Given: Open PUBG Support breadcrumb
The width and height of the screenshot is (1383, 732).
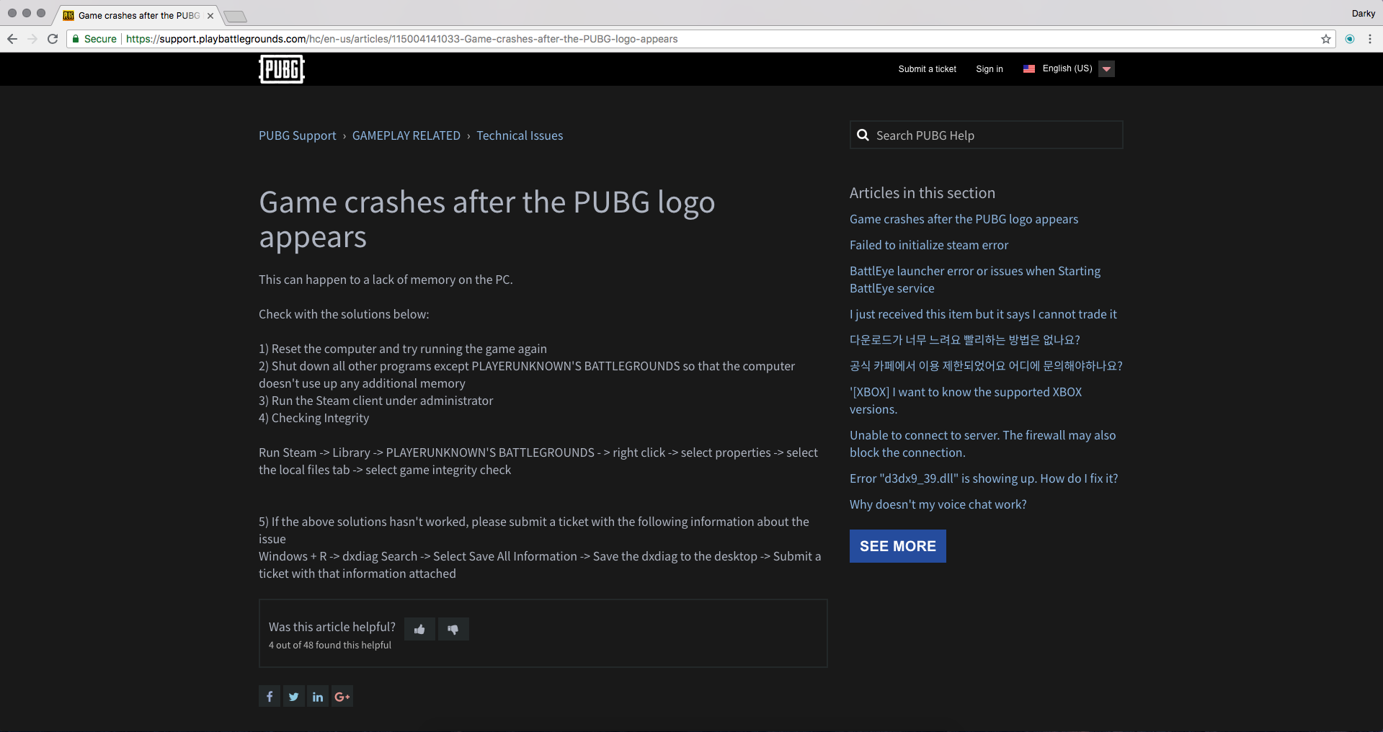Looking at the screenshot, I should (298, 135).
